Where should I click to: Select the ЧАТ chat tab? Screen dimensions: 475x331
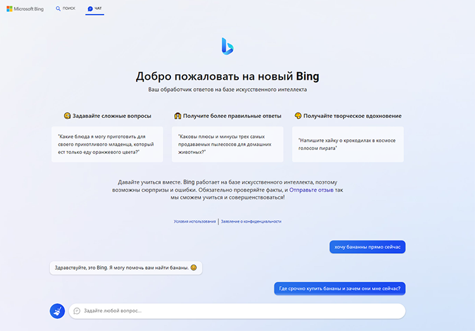94,8
